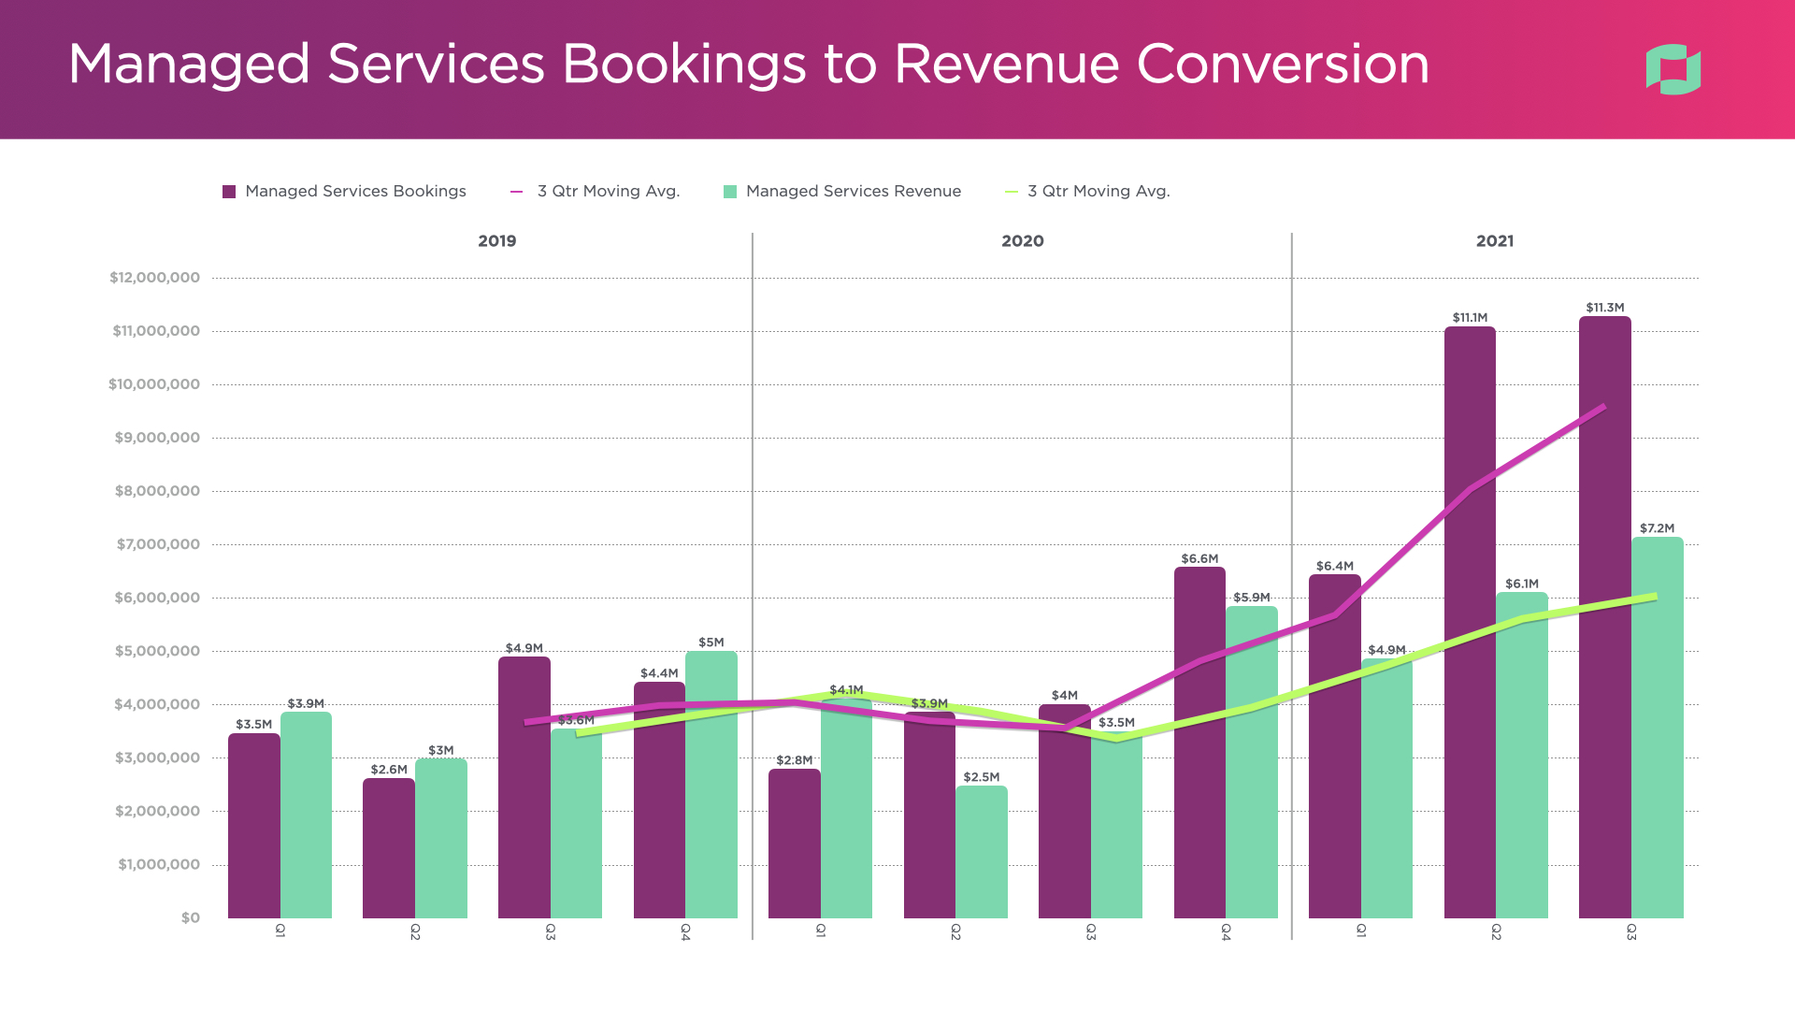Click the green logo in the header
1795x1010 pixels.
click(x=1673, y=69)
